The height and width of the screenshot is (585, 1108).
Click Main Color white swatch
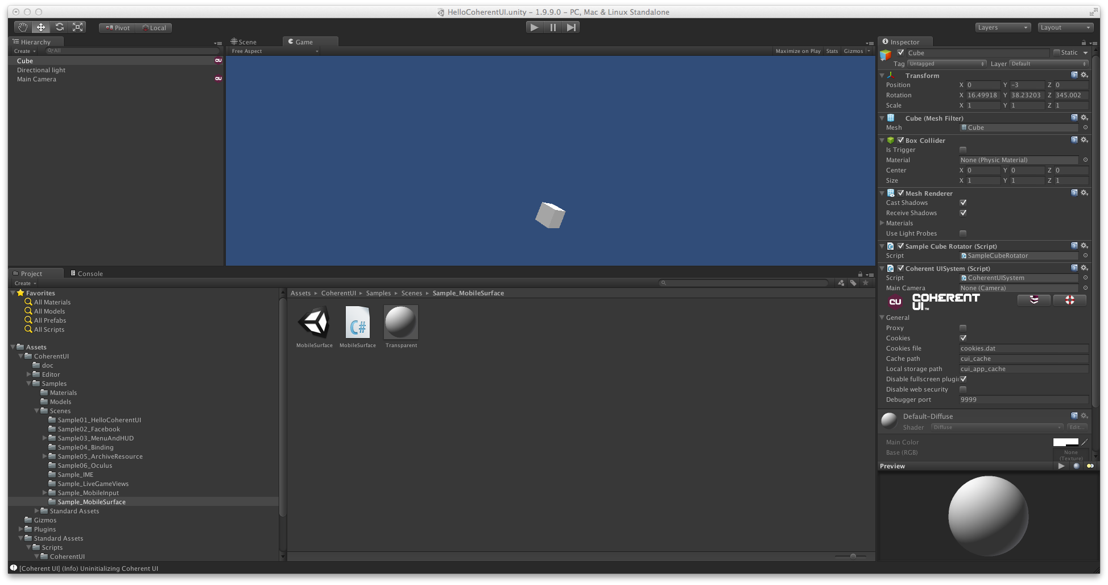pyautogui.click(x=1065, y=442)
